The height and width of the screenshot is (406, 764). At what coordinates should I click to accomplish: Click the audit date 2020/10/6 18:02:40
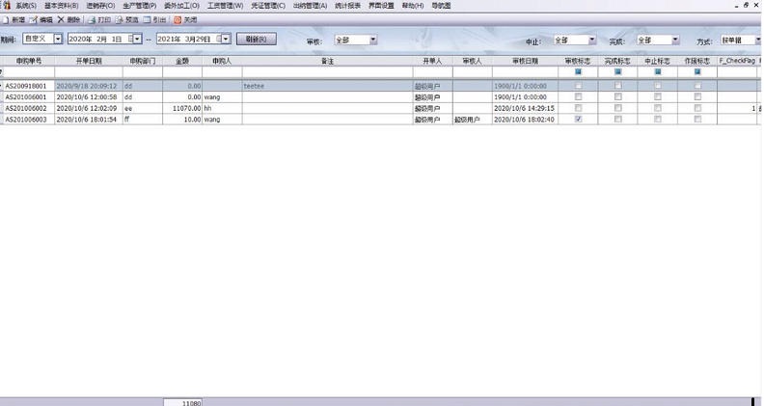[x=525, y=120]
